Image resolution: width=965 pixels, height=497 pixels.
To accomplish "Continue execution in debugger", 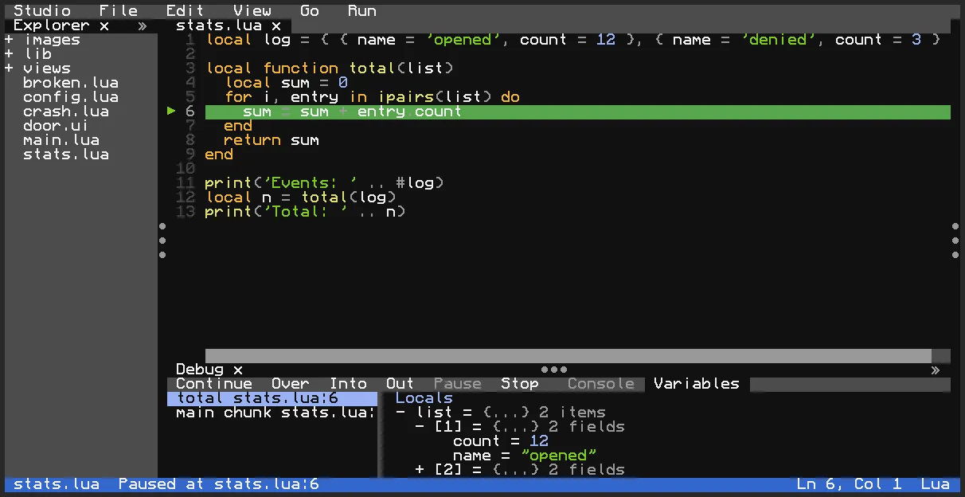I will [x=214, y=384].
